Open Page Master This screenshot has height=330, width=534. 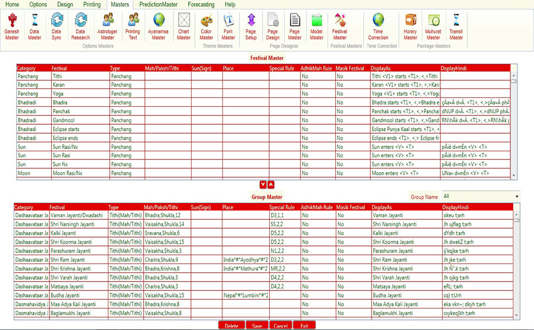point(295,26)
